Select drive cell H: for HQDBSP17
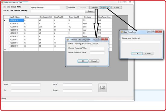This screenshot has height=112, width=166. tap(31, 46)
